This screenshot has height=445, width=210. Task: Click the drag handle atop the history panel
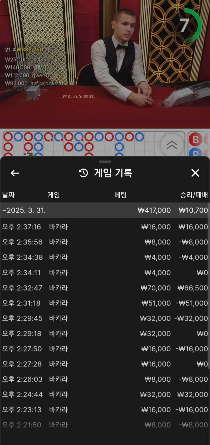coord(105,162)
